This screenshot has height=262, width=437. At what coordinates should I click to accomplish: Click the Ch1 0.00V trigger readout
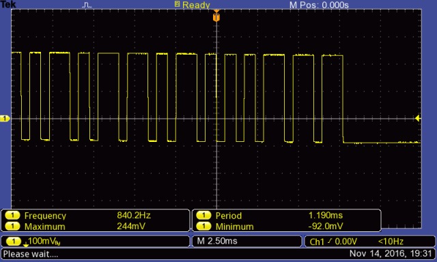(333, 242)
